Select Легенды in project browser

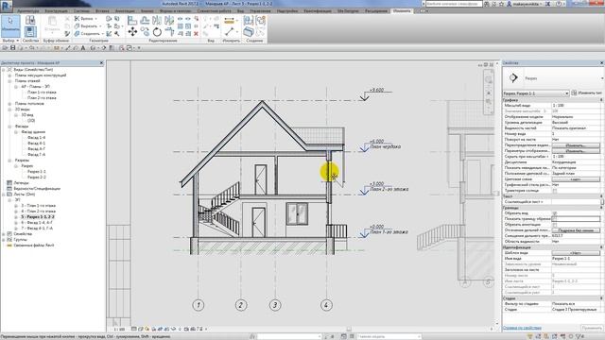click(x=21, y=183)
